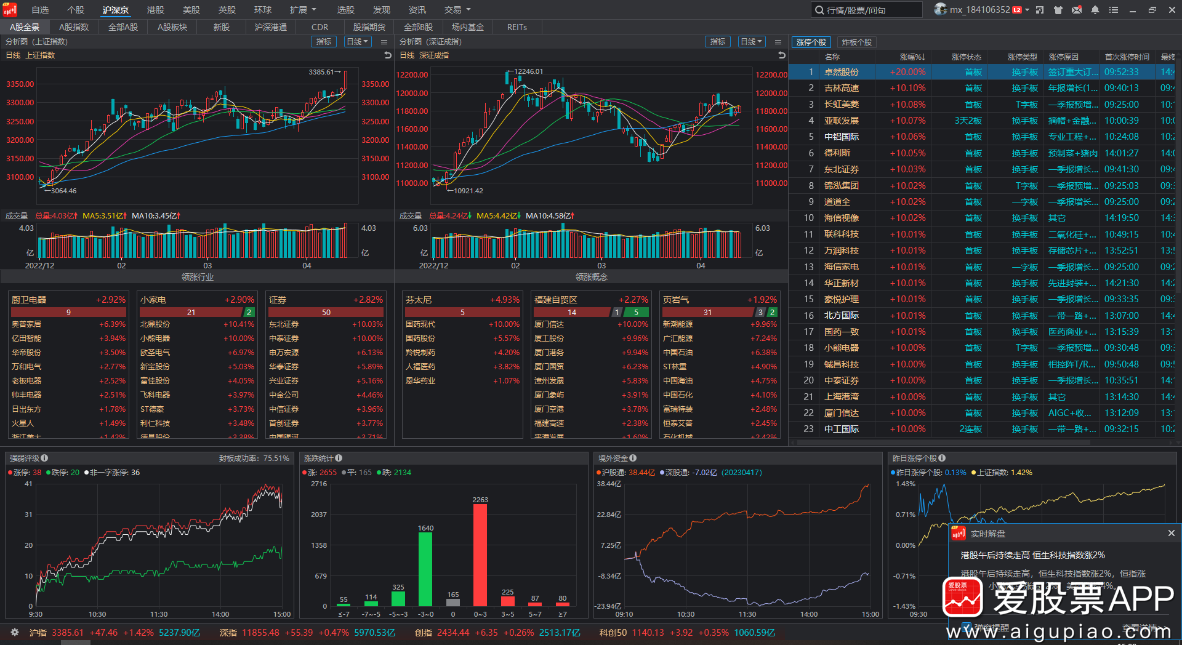The height and width of the screenshot is (645, 1182).
Task: Click the mini-window mode icon
Action: click(x=1040, y=10)
